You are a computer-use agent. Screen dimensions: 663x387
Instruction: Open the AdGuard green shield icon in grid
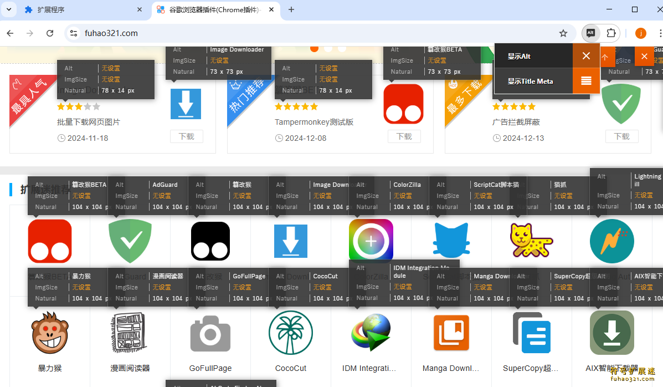tap(130, 241)
